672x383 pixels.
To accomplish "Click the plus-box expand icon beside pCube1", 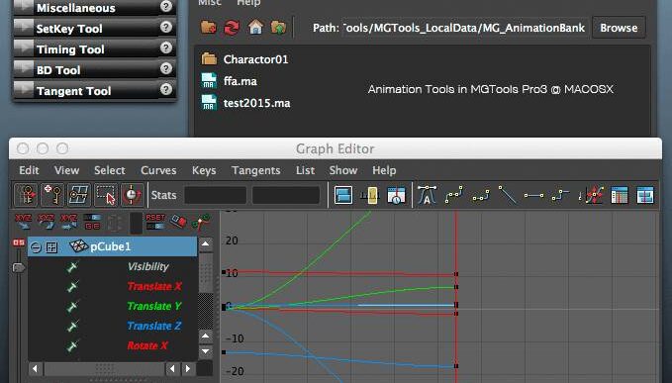I will click(51, 247).
